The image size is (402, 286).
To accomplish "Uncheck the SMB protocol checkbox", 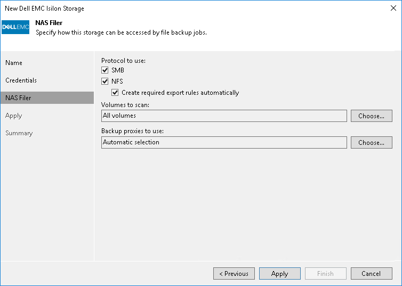I will click(x=105, y=70).
